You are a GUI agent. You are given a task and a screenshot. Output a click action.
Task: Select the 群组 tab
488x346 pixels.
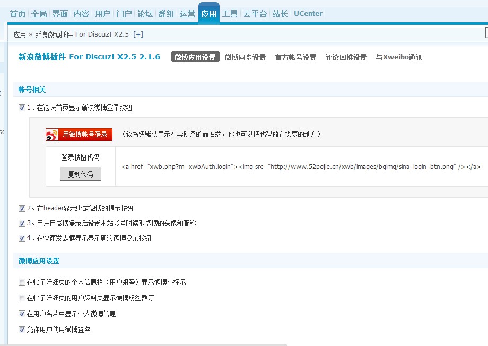point(166,14)
